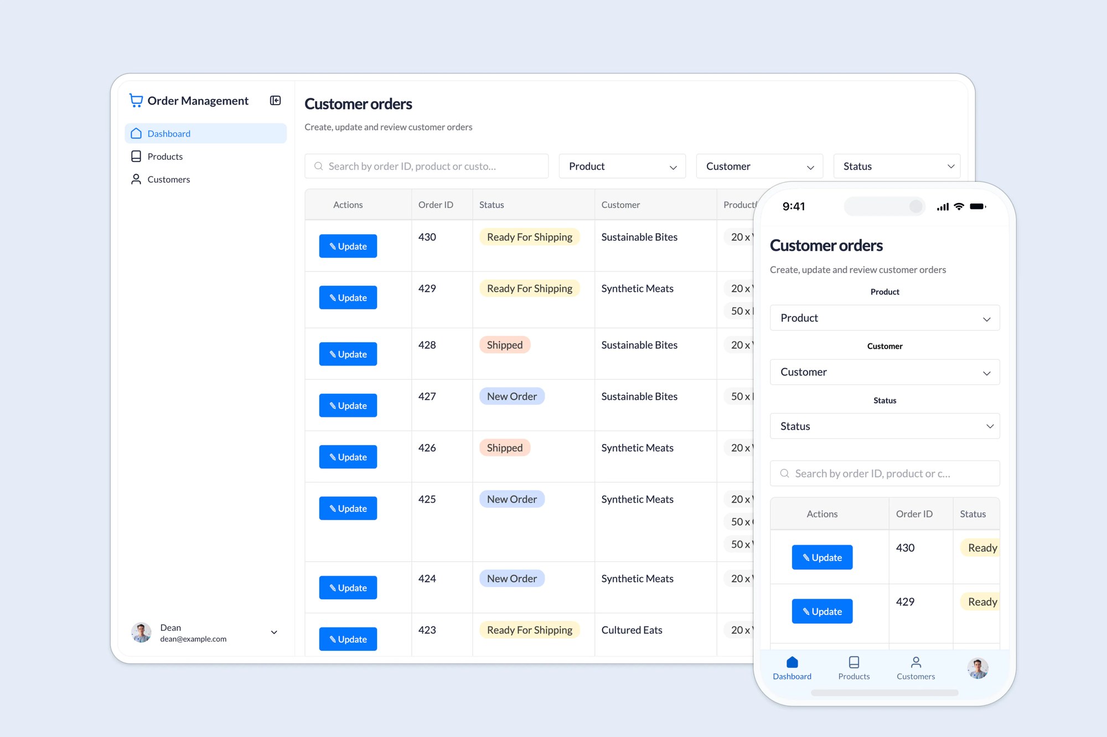
Task: Switch to the mobile Products tab label
Action: click(854, 676)
